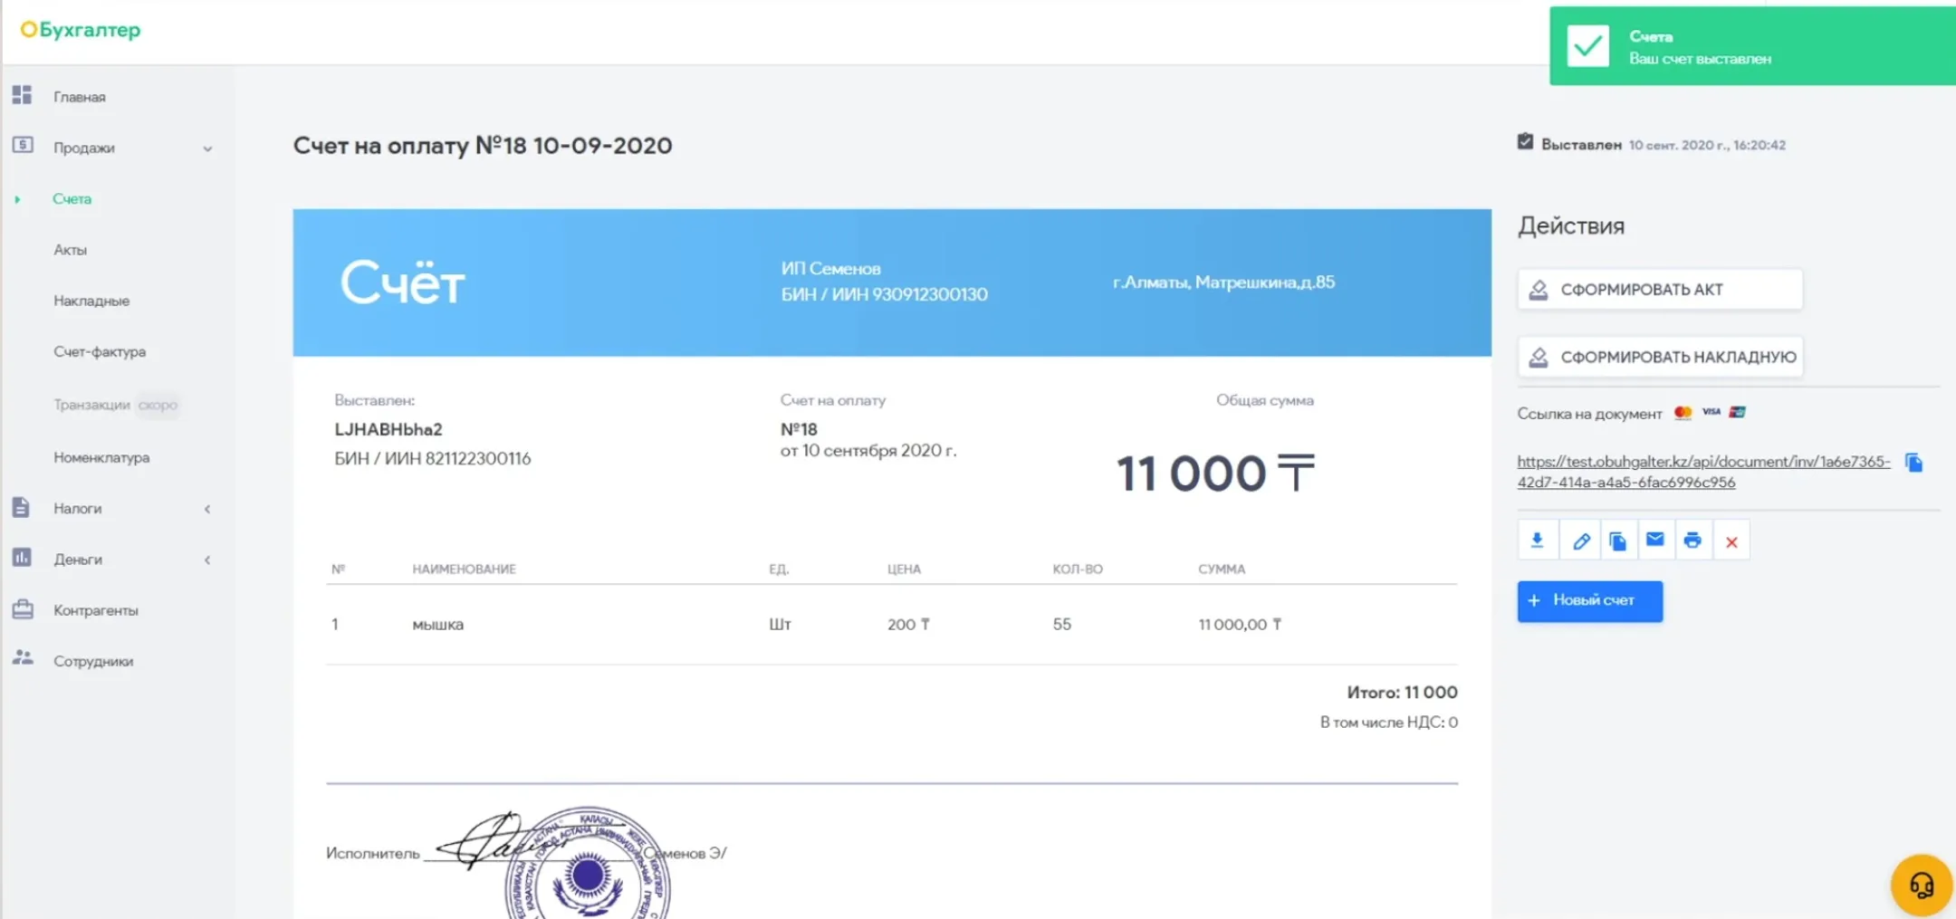The image size is (1956, 919).
Task: Delete the invoice with the red X icon
Action: [x=1731, y=542]
